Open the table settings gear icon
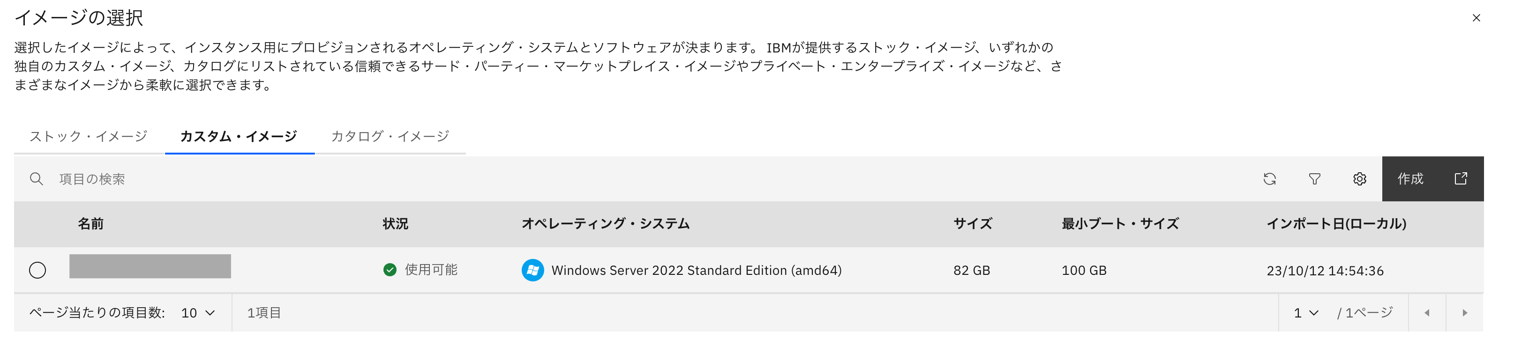Screen dimensions: 1514x354 [1360, 179]
